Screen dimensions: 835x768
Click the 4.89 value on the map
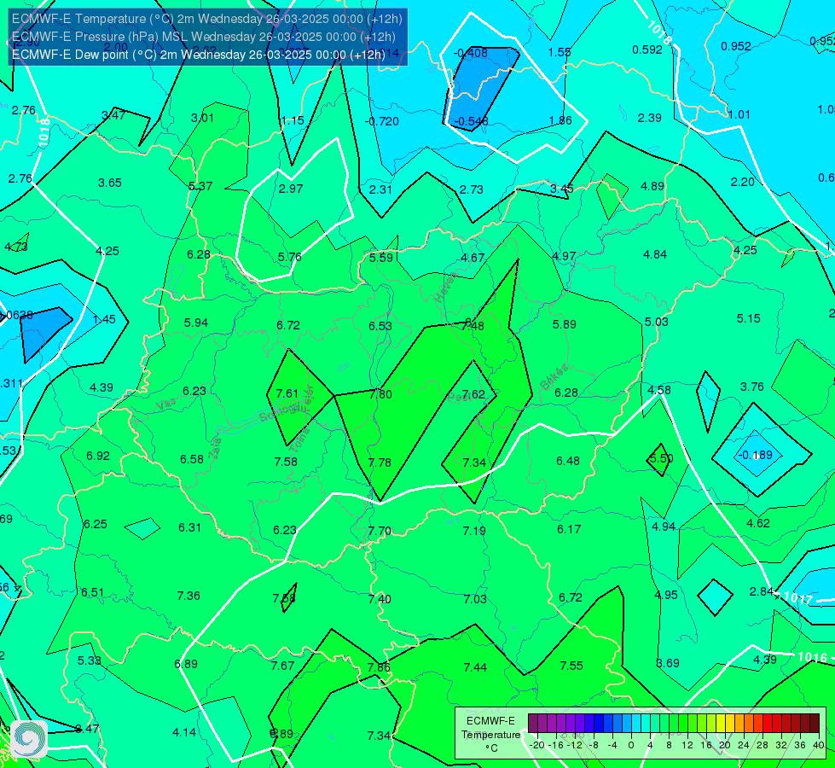[x=652, y=187]
